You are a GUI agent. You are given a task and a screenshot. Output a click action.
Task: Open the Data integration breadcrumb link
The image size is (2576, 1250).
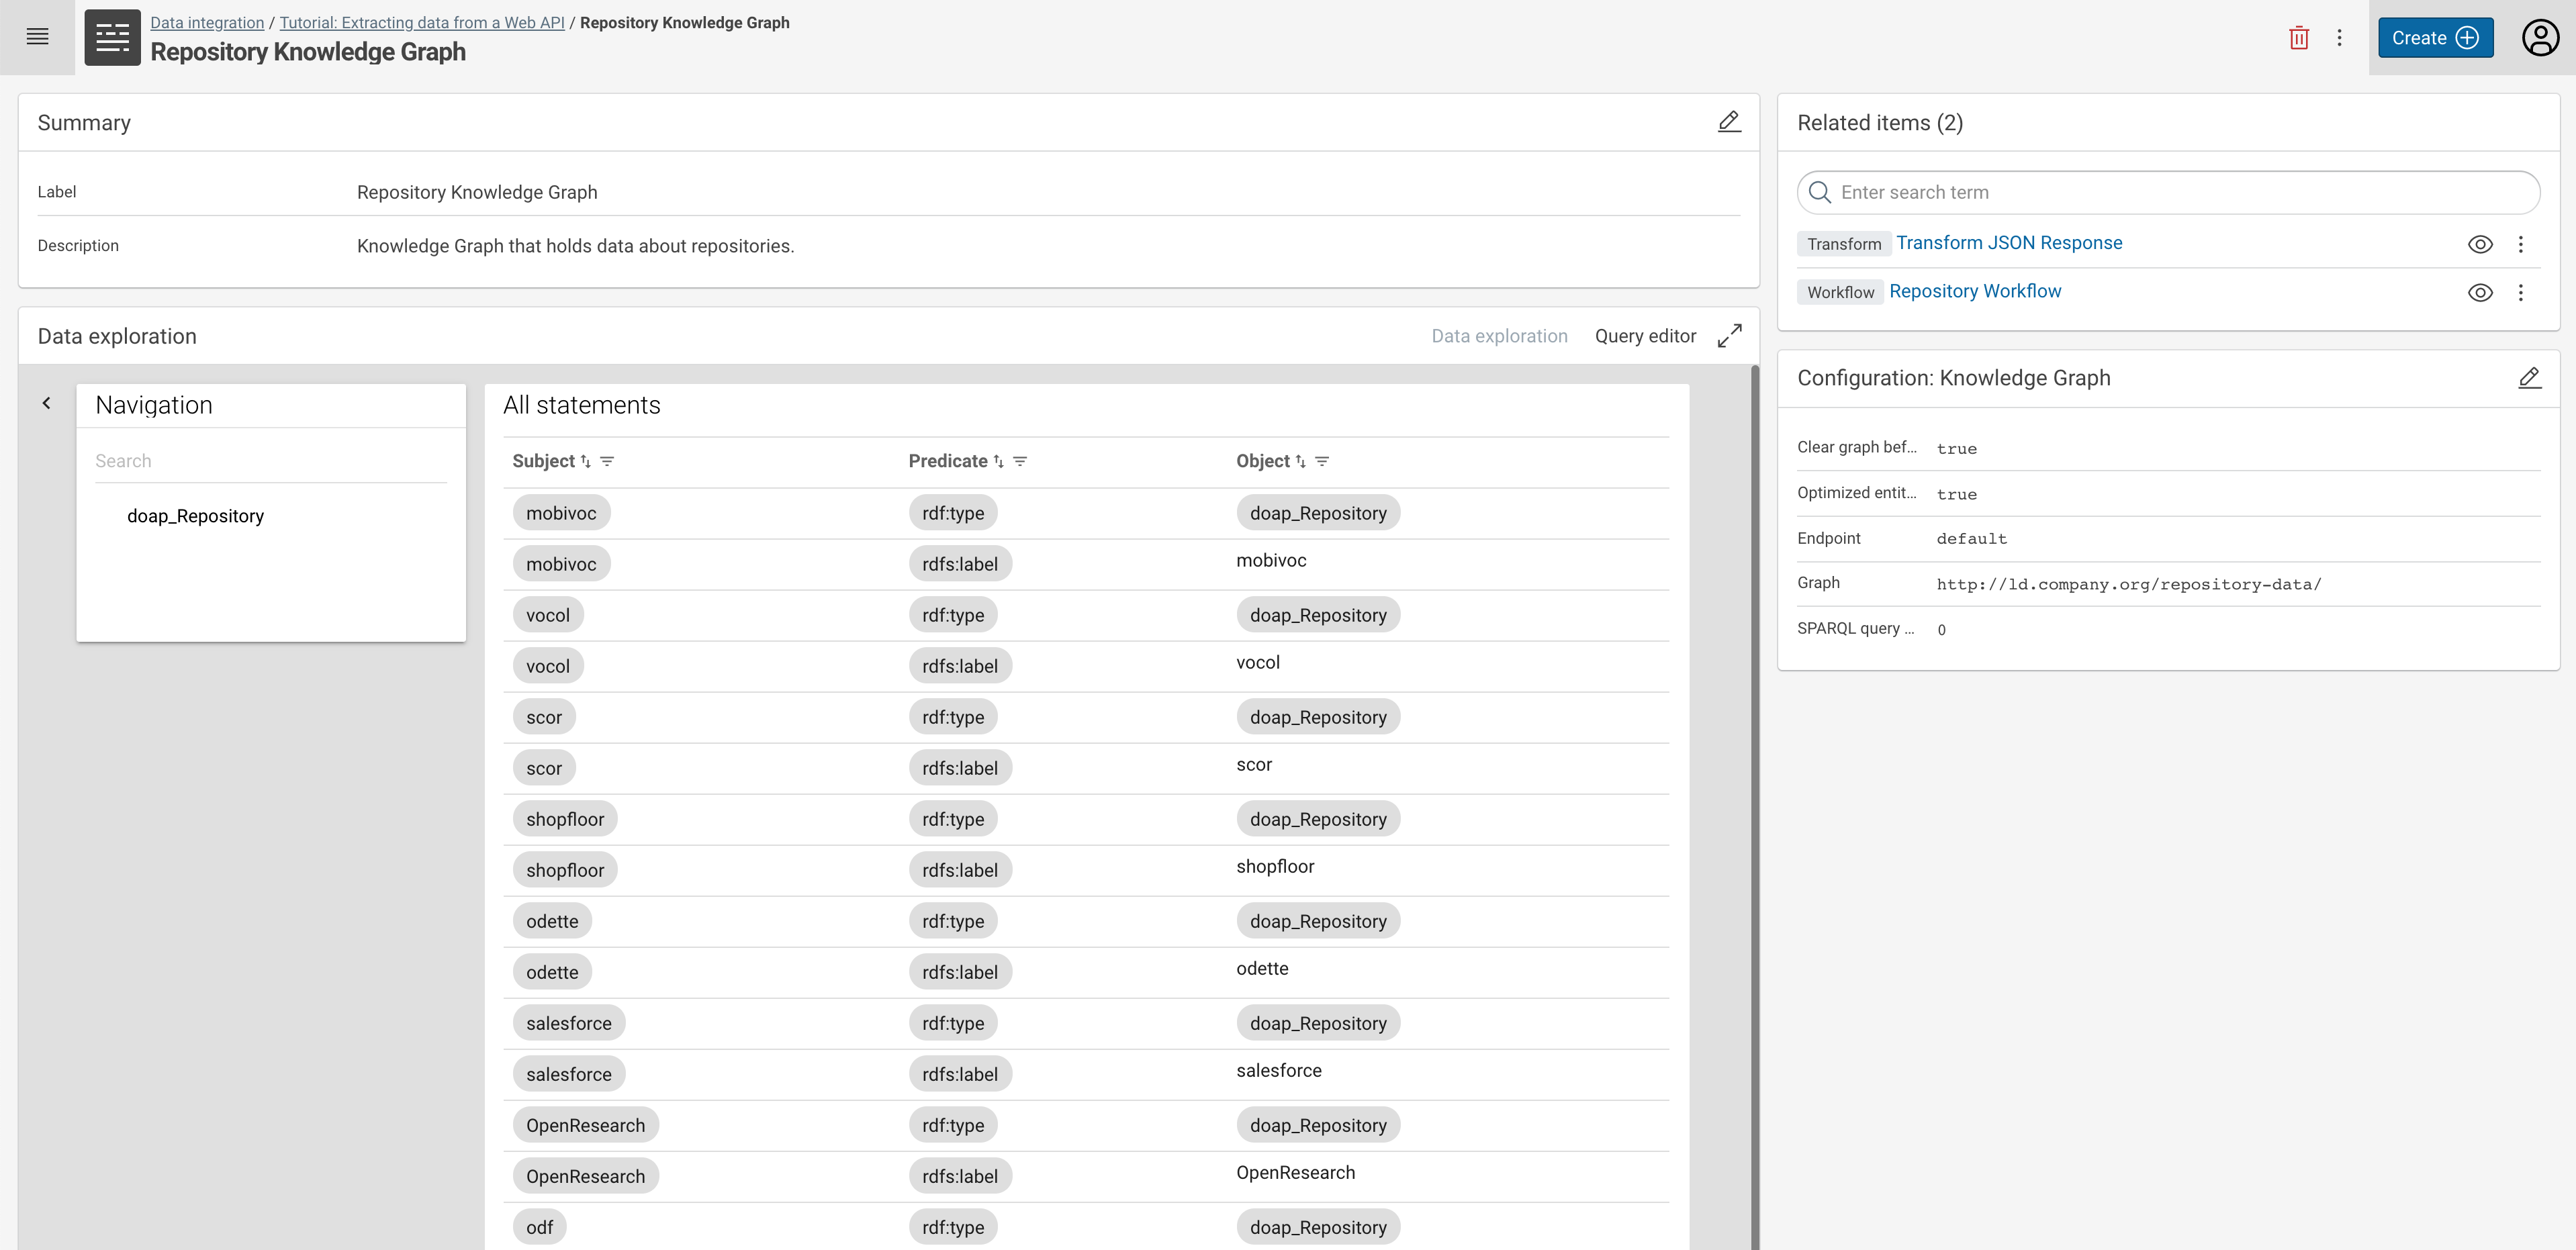pos(207,22)
